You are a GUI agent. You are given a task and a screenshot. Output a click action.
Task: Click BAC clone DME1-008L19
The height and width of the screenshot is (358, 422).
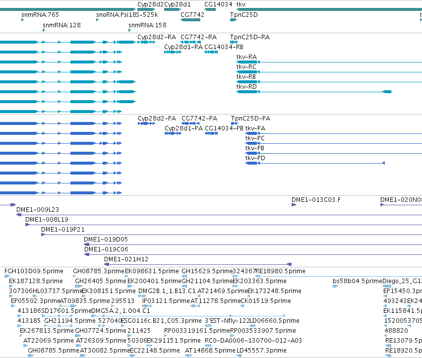click(47, 220)
